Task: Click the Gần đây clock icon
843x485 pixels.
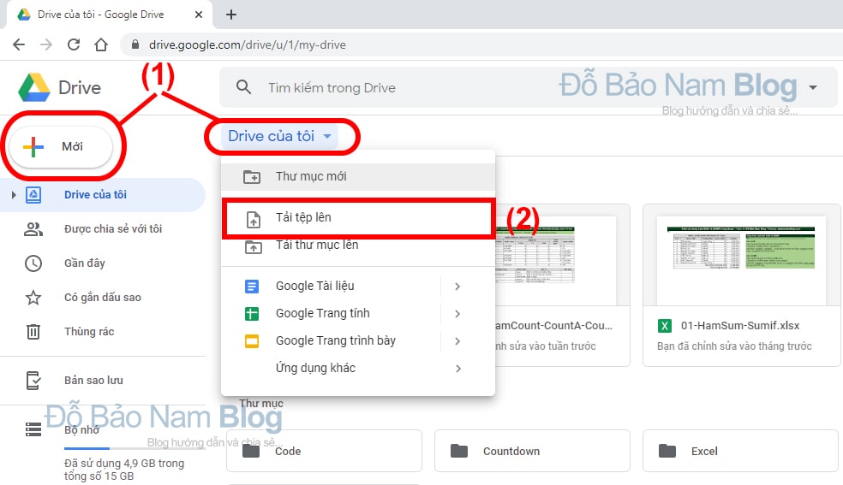Action: click(33, 263)
